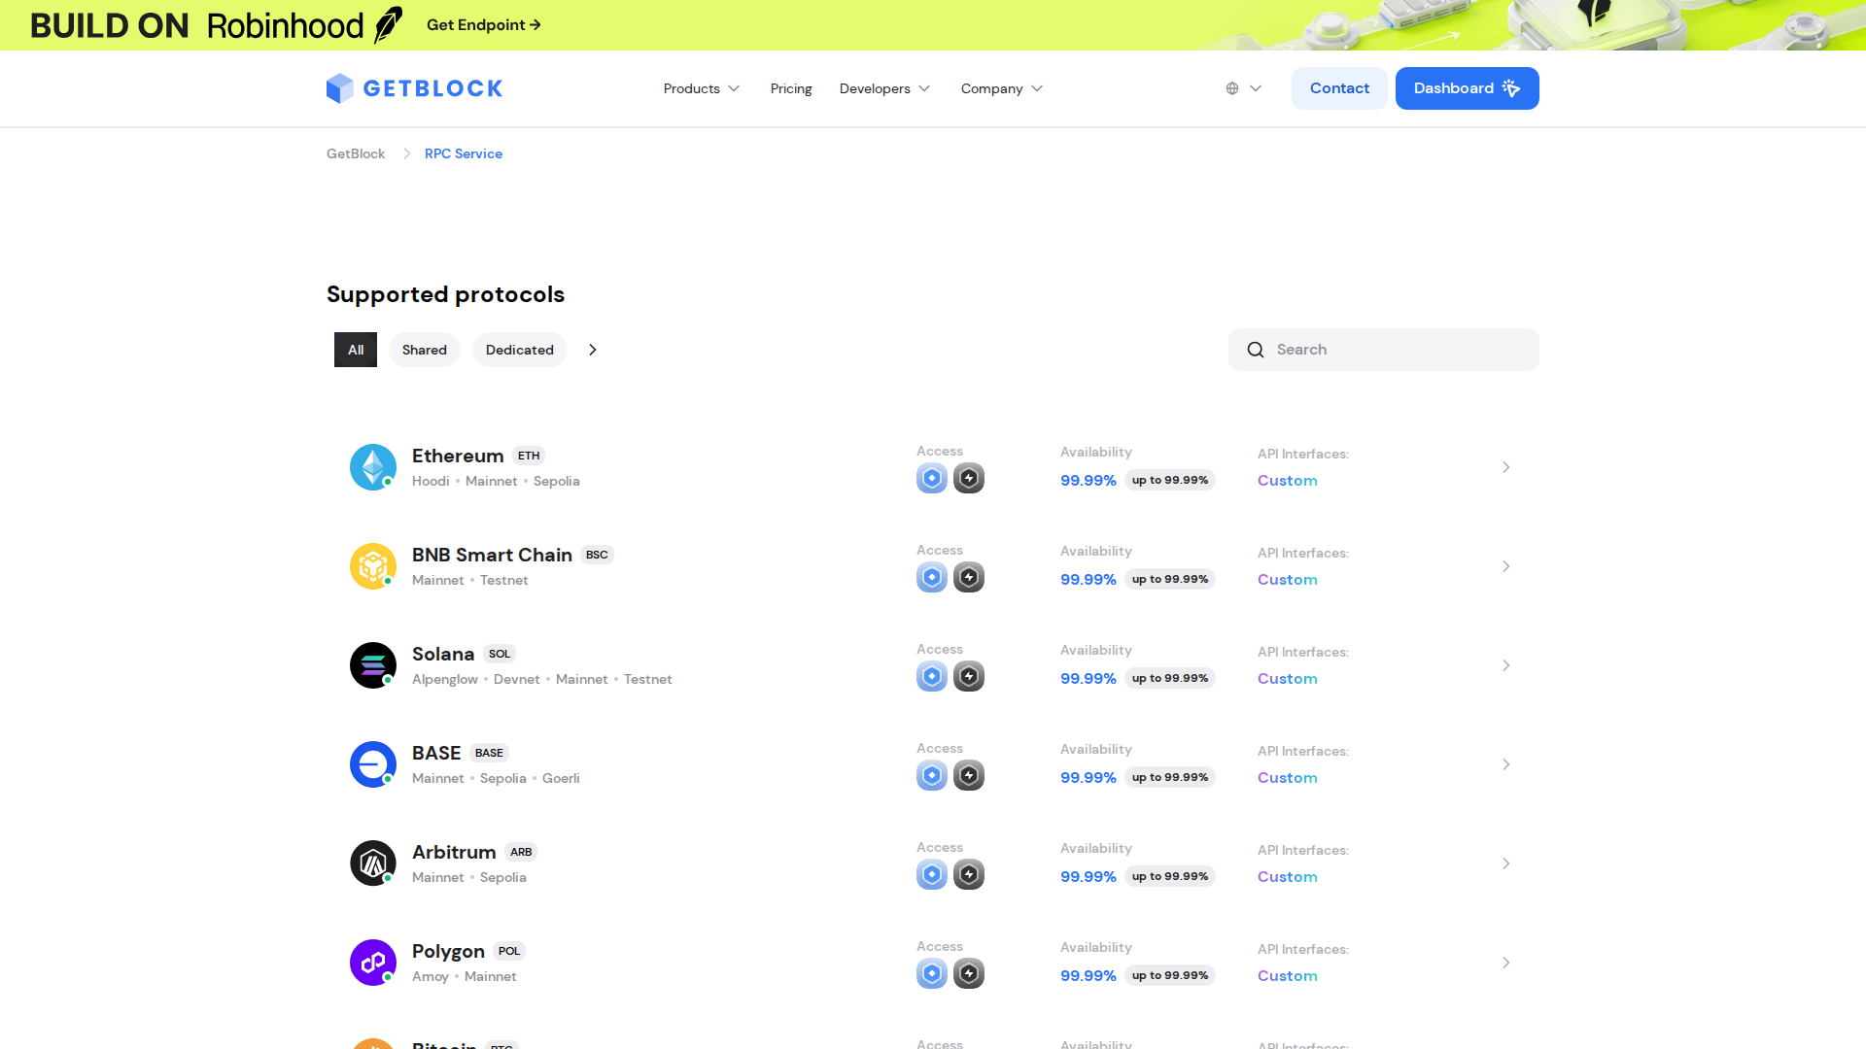Expand the Ethereum row chevron
The width and height of the screenshot is (1866, 1049).
(1505, 467)
